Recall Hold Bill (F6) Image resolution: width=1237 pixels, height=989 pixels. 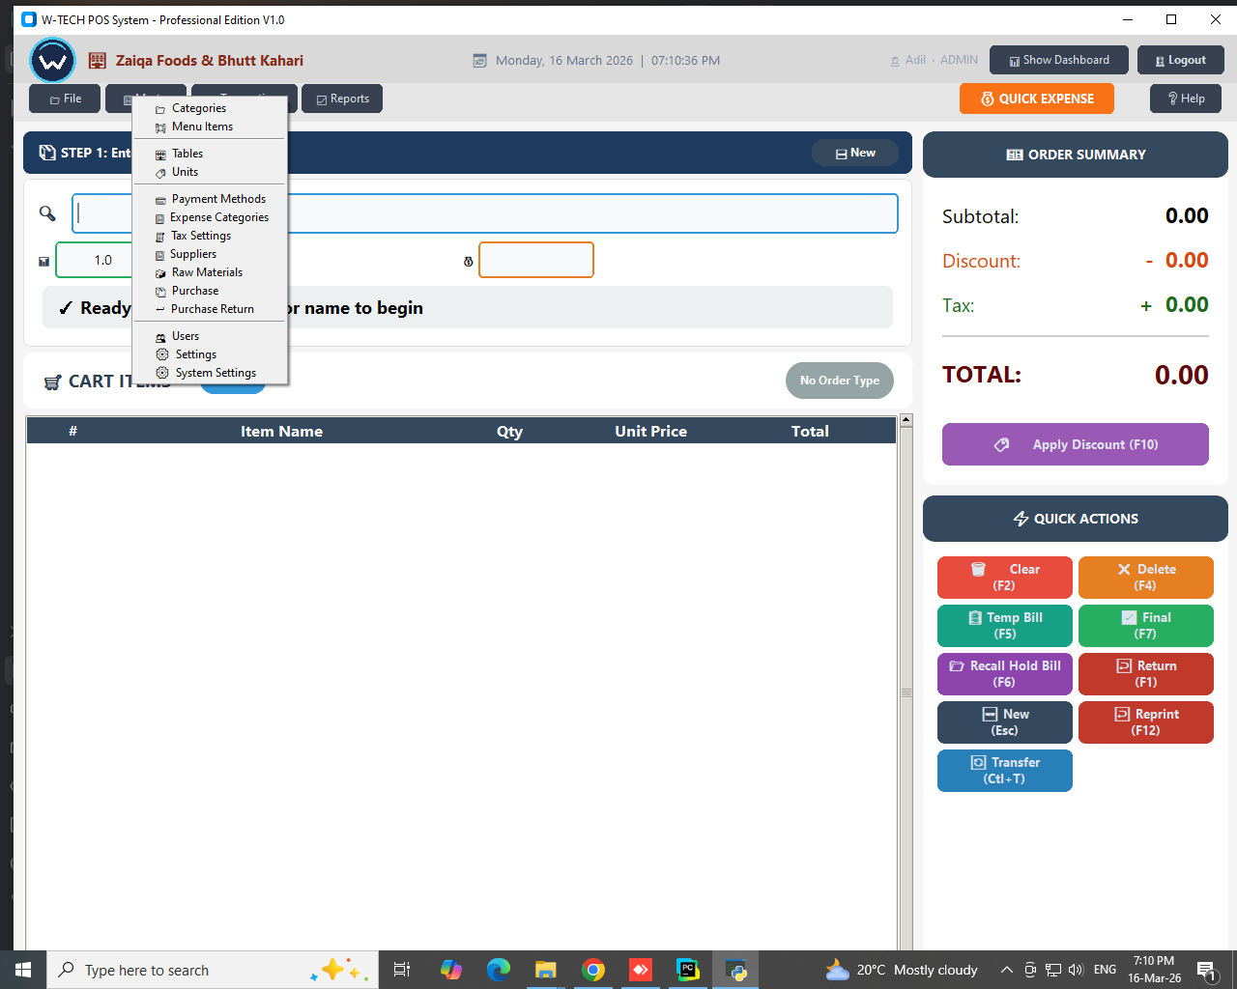tap(1005, 674)
